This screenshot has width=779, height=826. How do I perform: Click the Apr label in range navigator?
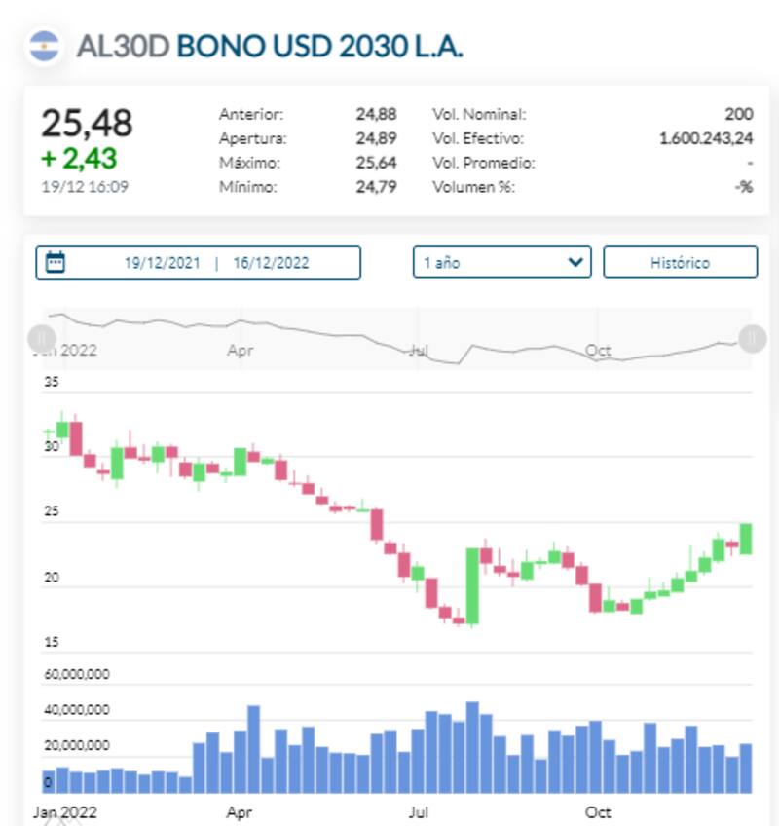[240, 350]
